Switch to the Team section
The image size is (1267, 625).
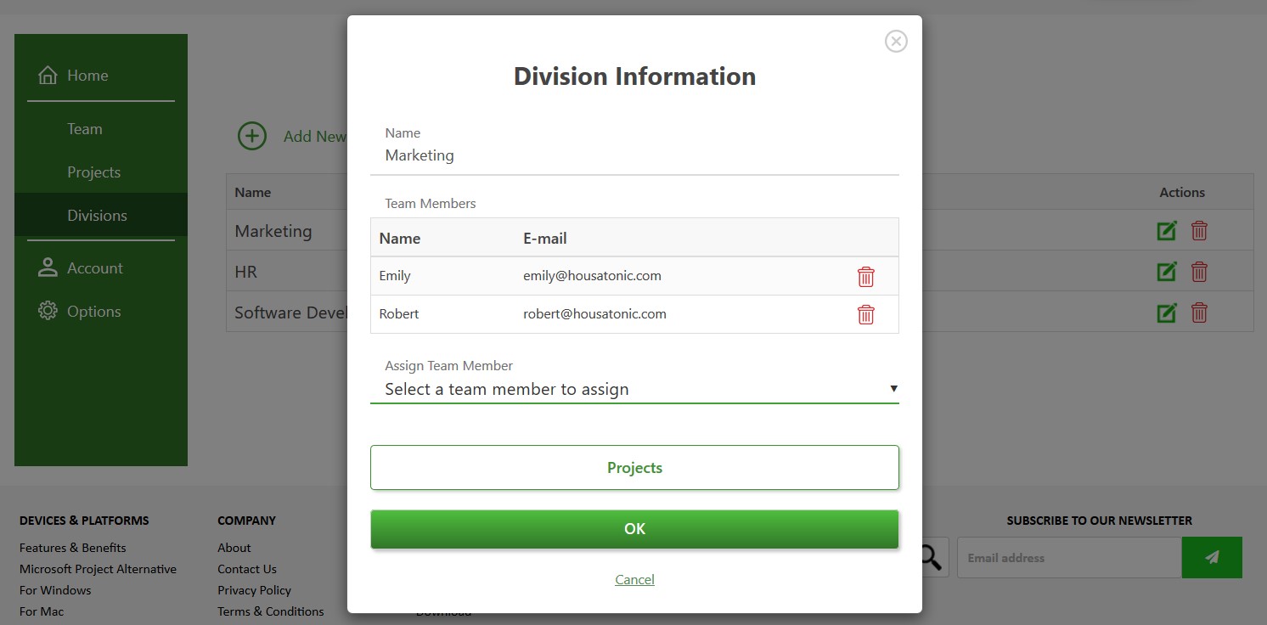click(84, 128)
